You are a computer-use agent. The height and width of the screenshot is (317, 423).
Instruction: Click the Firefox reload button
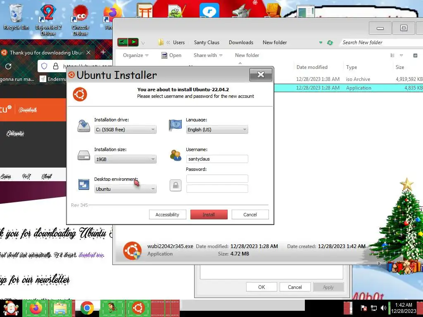[x=8, y=66]
